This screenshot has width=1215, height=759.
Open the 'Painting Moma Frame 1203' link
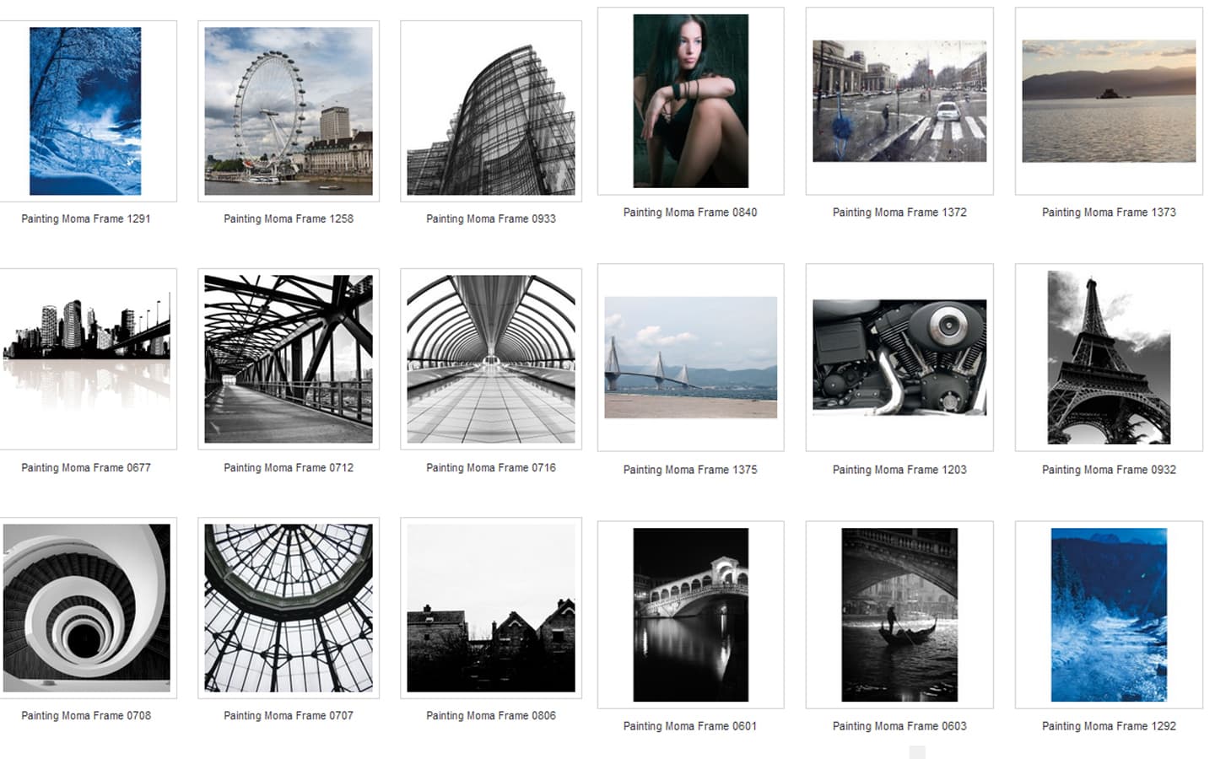click(x=899, y=470)
